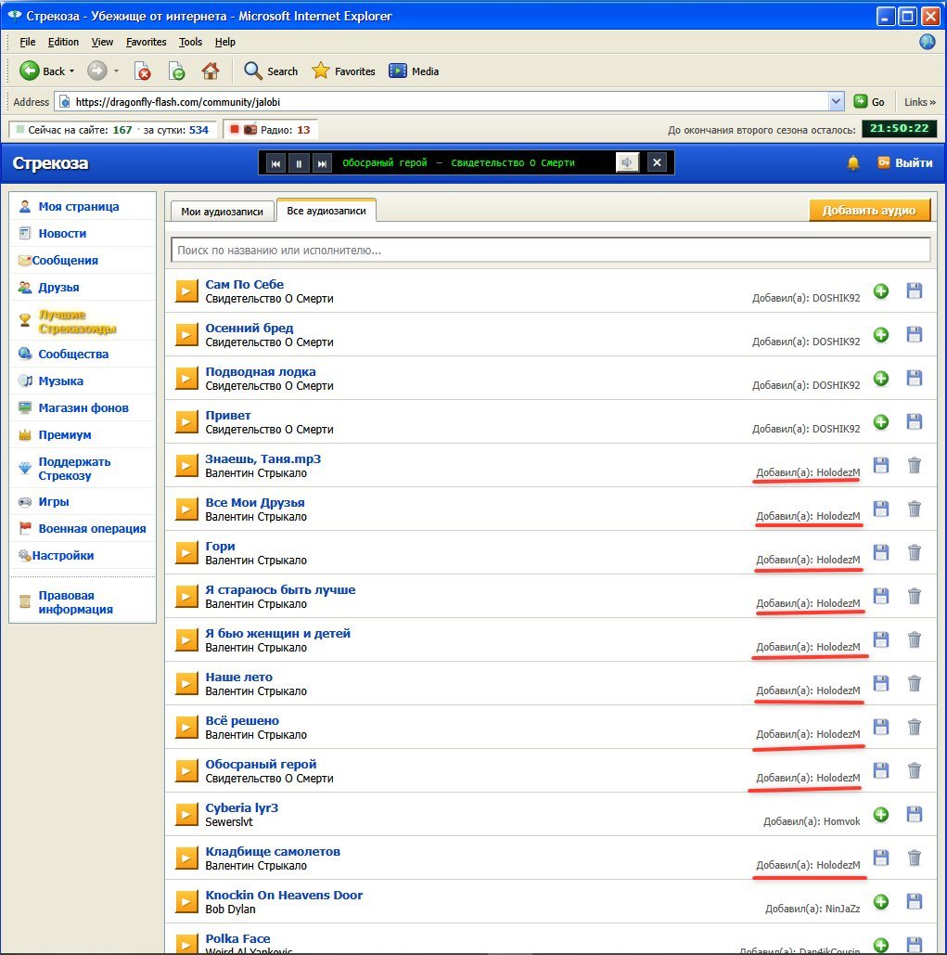
Task: Add Осенний бред to my audio
Action: point(880,334)
